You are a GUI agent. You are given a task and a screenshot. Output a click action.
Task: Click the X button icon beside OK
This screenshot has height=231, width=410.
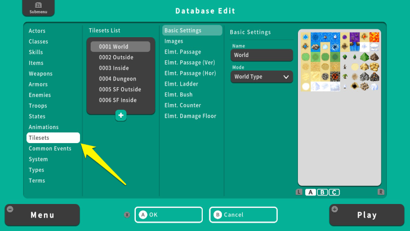tap(127, 215)
